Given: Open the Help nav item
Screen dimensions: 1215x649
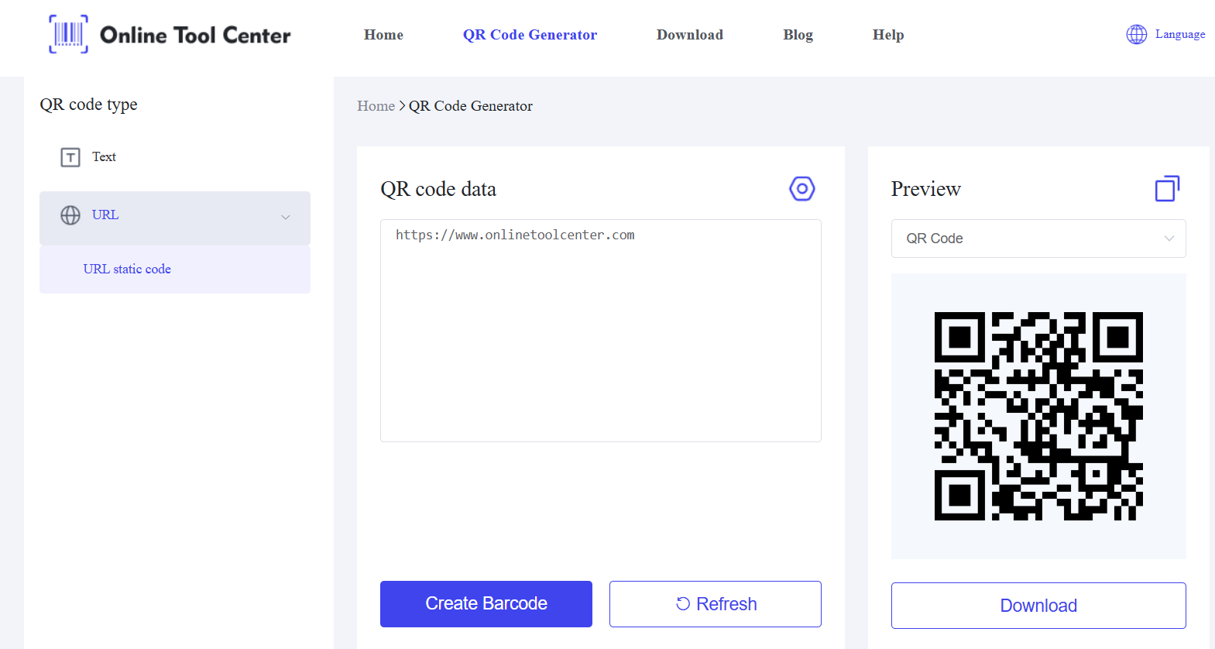Looking at the screenshot, I should coord(888,35).
